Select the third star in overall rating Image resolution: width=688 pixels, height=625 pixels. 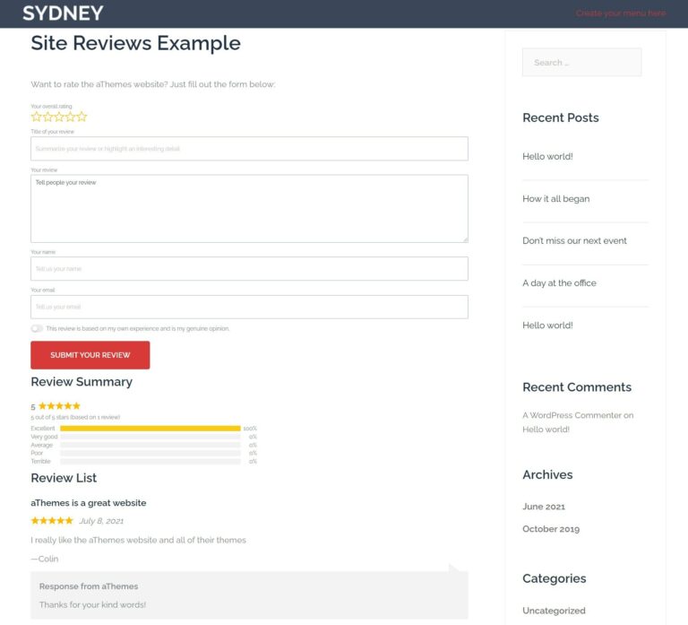click(x=59, y=117)
